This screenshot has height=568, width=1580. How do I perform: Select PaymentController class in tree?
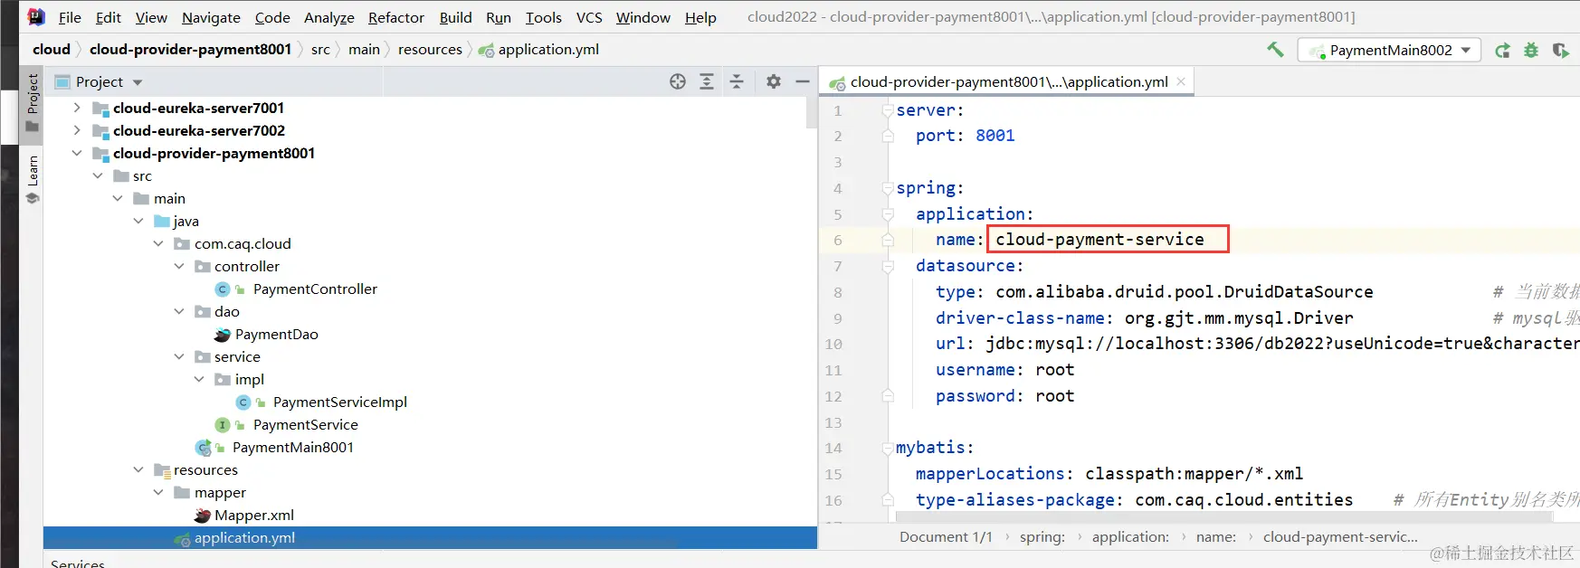tap(314, 289)
